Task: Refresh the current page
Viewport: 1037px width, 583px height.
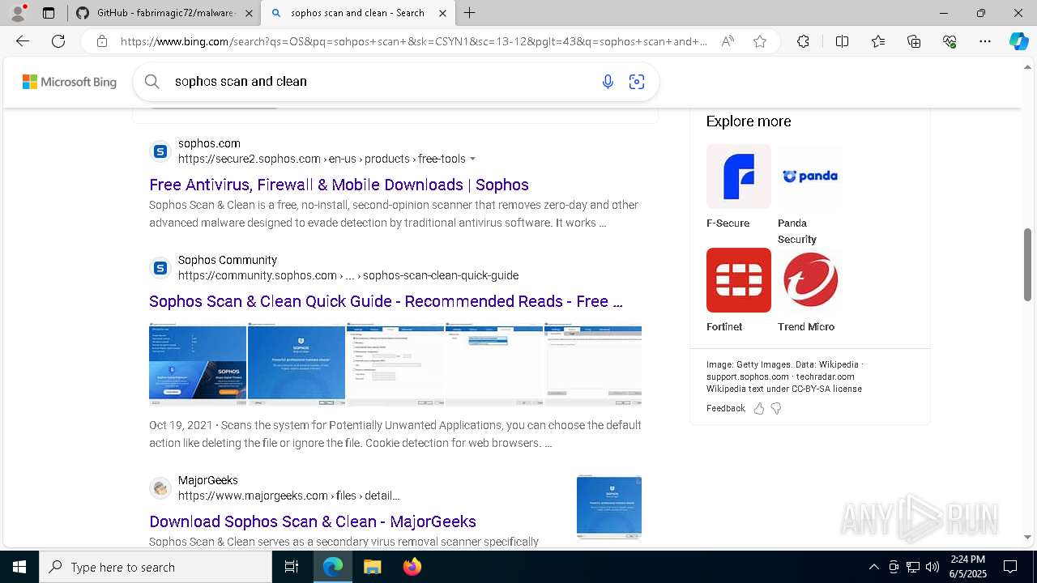Action: tap(58, 41)
